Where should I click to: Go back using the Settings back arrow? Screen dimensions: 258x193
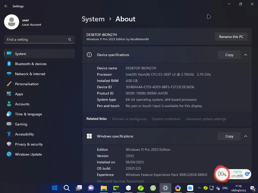6,6
